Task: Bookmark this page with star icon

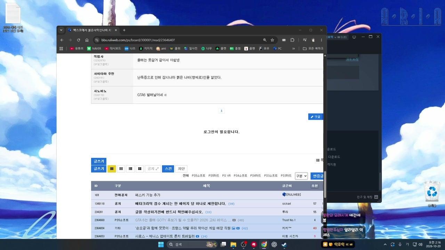Action: [x=272, y=40]
